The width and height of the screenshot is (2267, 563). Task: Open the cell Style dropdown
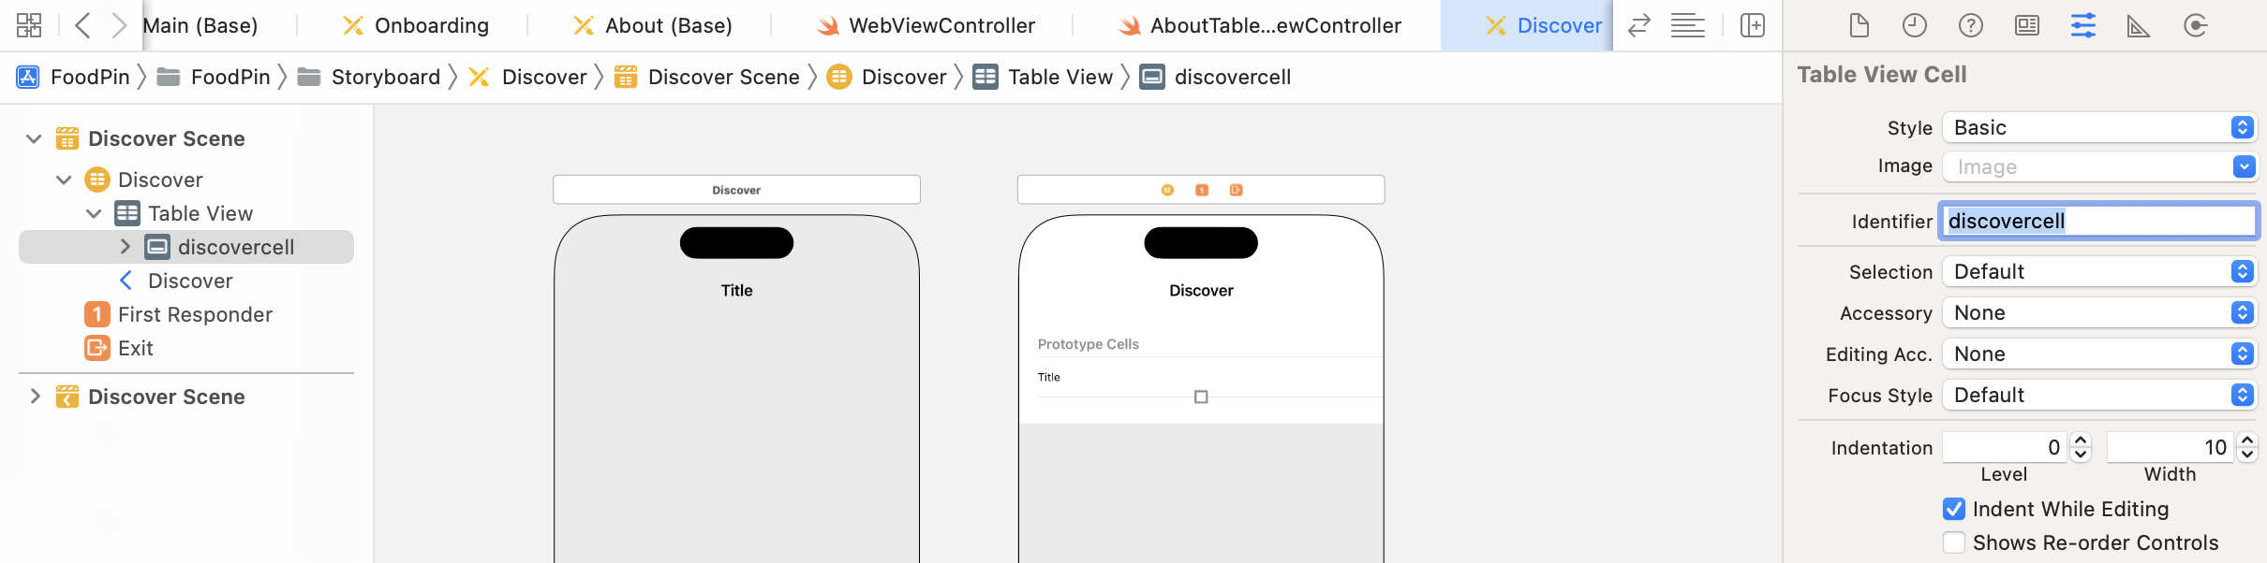point(2099,127)
